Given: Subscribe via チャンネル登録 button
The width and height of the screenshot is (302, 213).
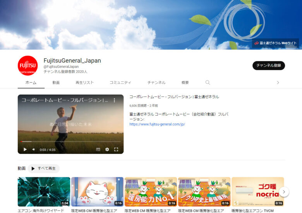Looking at the screenshot, I should 269,66.
